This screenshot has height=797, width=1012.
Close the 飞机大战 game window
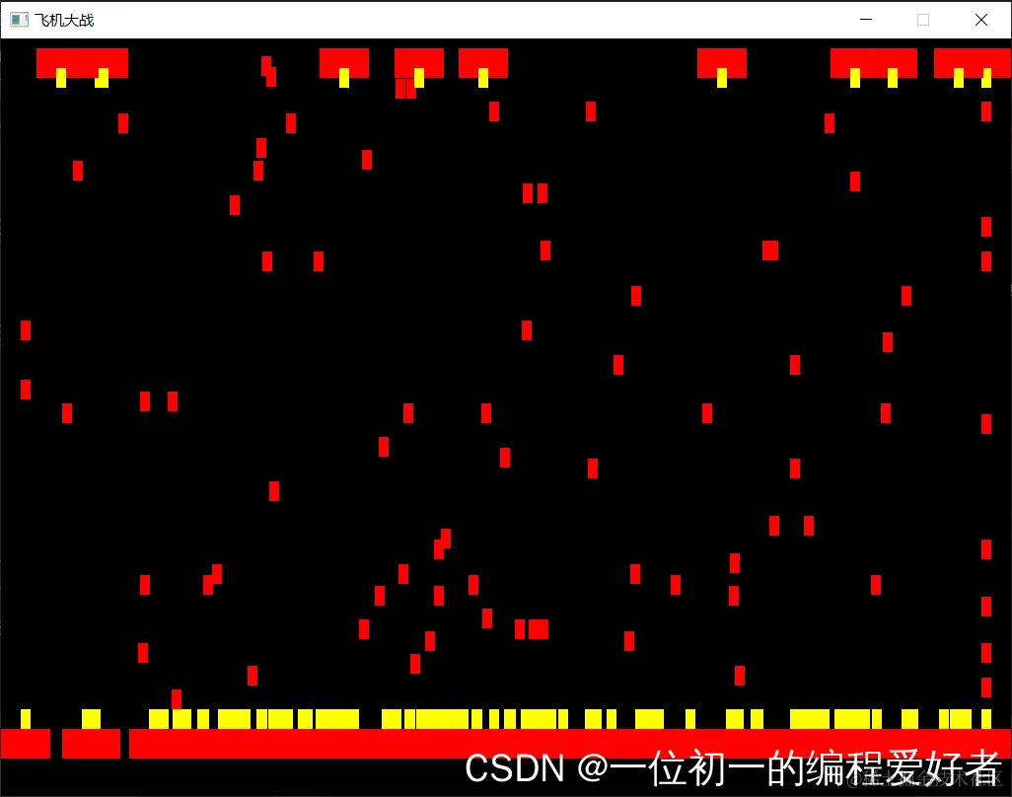[x=981, y=20]
